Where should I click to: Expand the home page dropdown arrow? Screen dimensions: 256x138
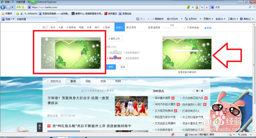click(200, 19)
